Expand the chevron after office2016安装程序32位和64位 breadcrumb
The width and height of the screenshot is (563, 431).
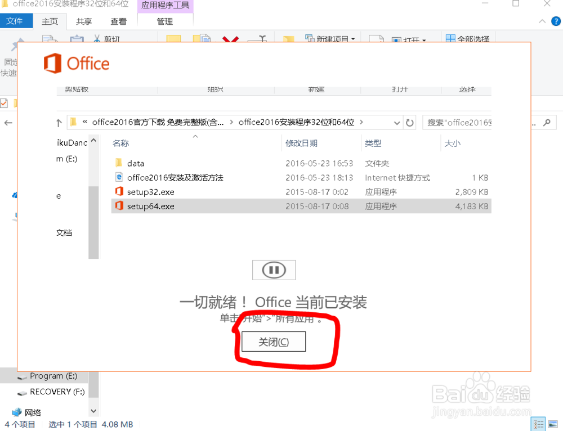[x=361, y=122]
